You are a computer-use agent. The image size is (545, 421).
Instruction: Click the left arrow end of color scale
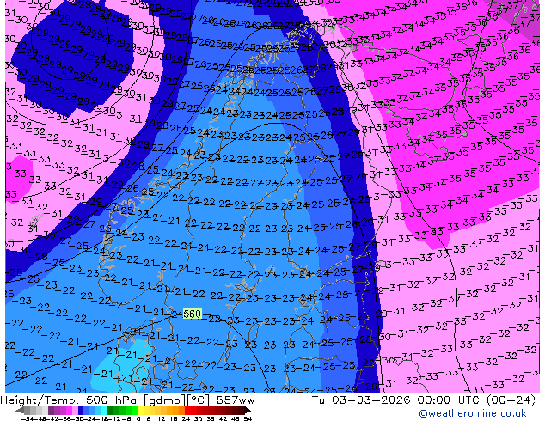pos(20,411)
